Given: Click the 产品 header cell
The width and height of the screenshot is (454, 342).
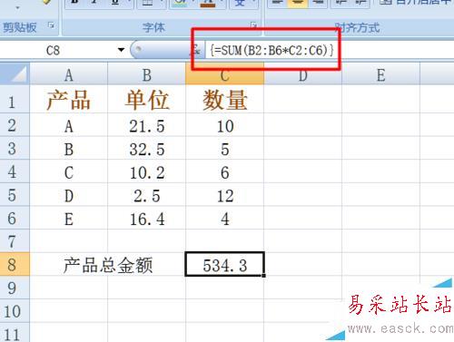Looking at the screenshot, I should pos(69,99).
